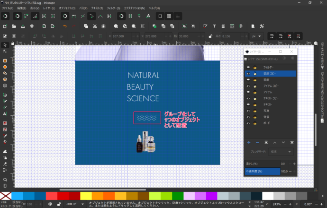The height and width of the screenshot is (208, 327).
Task: Click the Open file folder icon
Action: click(x=14, y=26)
